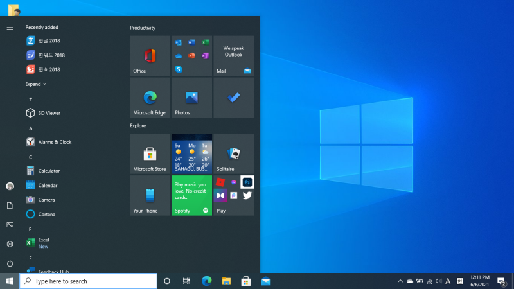Open the Microsoft Store tile
The image size is (514, 289).
coord(150,153)
